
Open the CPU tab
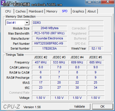8,11
